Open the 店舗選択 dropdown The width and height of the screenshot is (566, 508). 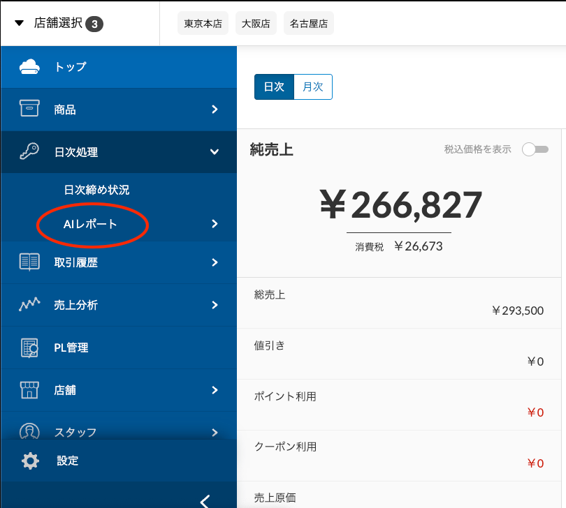point(59,24)
